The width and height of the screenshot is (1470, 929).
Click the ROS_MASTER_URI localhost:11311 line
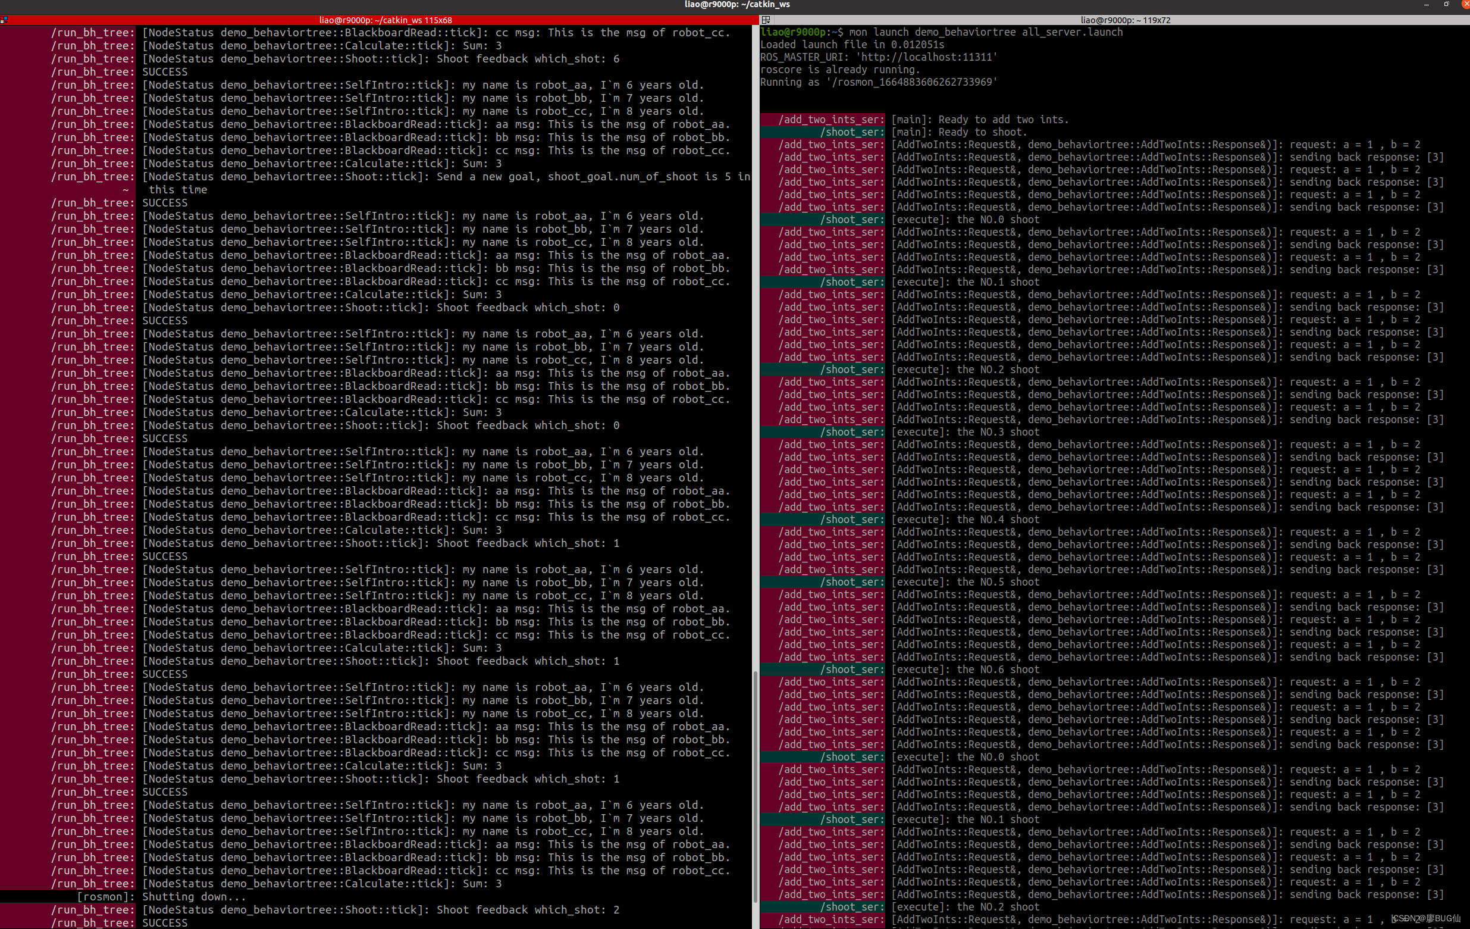pyautogui.click(x=879, y=57)
